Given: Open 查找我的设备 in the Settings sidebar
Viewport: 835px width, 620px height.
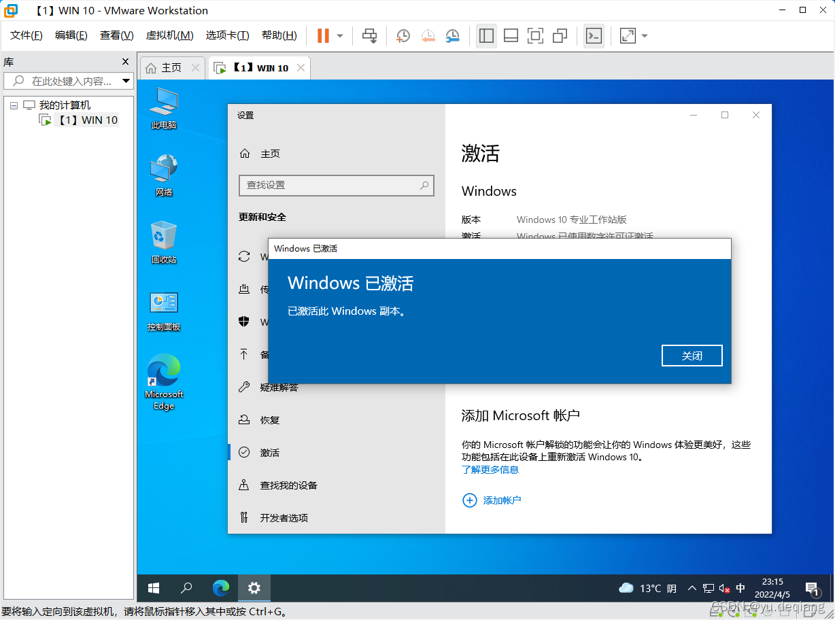Looking at the screenshot, I should click(289, 485).
